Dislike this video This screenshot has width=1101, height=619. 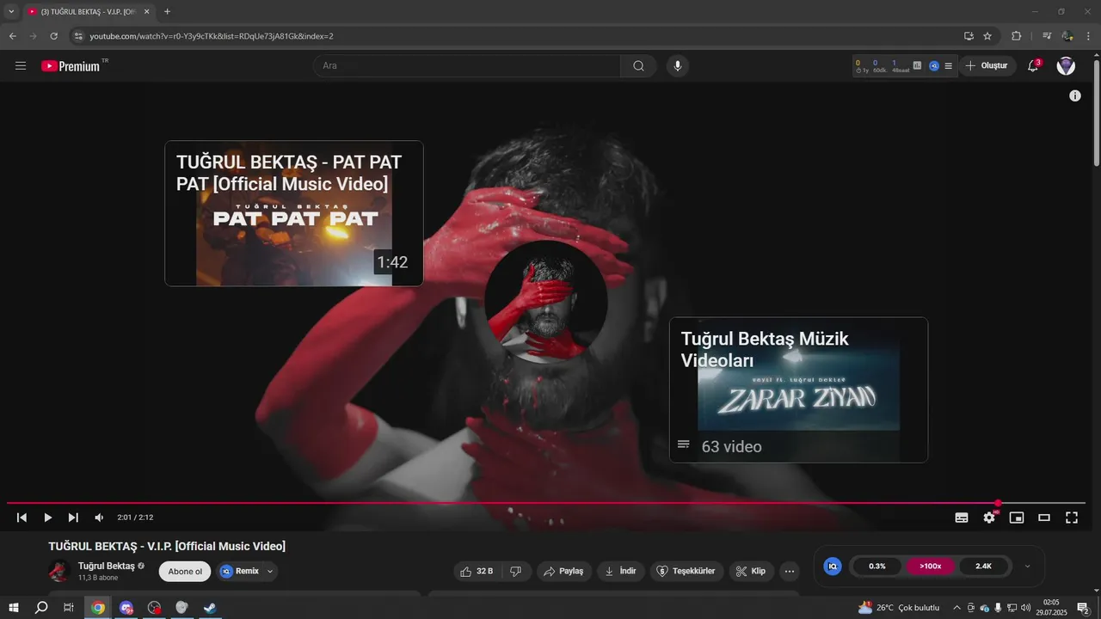[516, 571]
